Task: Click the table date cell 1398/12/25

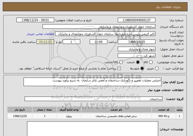Action: point(20,116)
